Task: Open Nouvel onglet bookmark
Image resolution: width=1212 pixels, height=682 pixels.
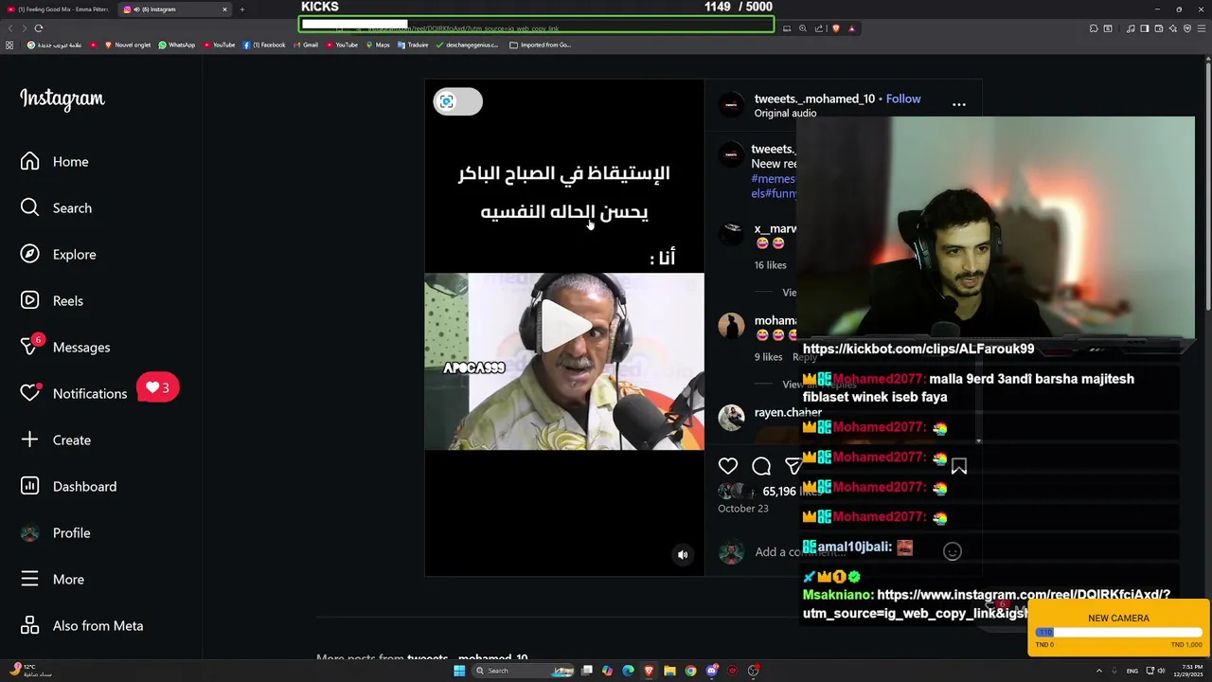Action: coord(128,45)
